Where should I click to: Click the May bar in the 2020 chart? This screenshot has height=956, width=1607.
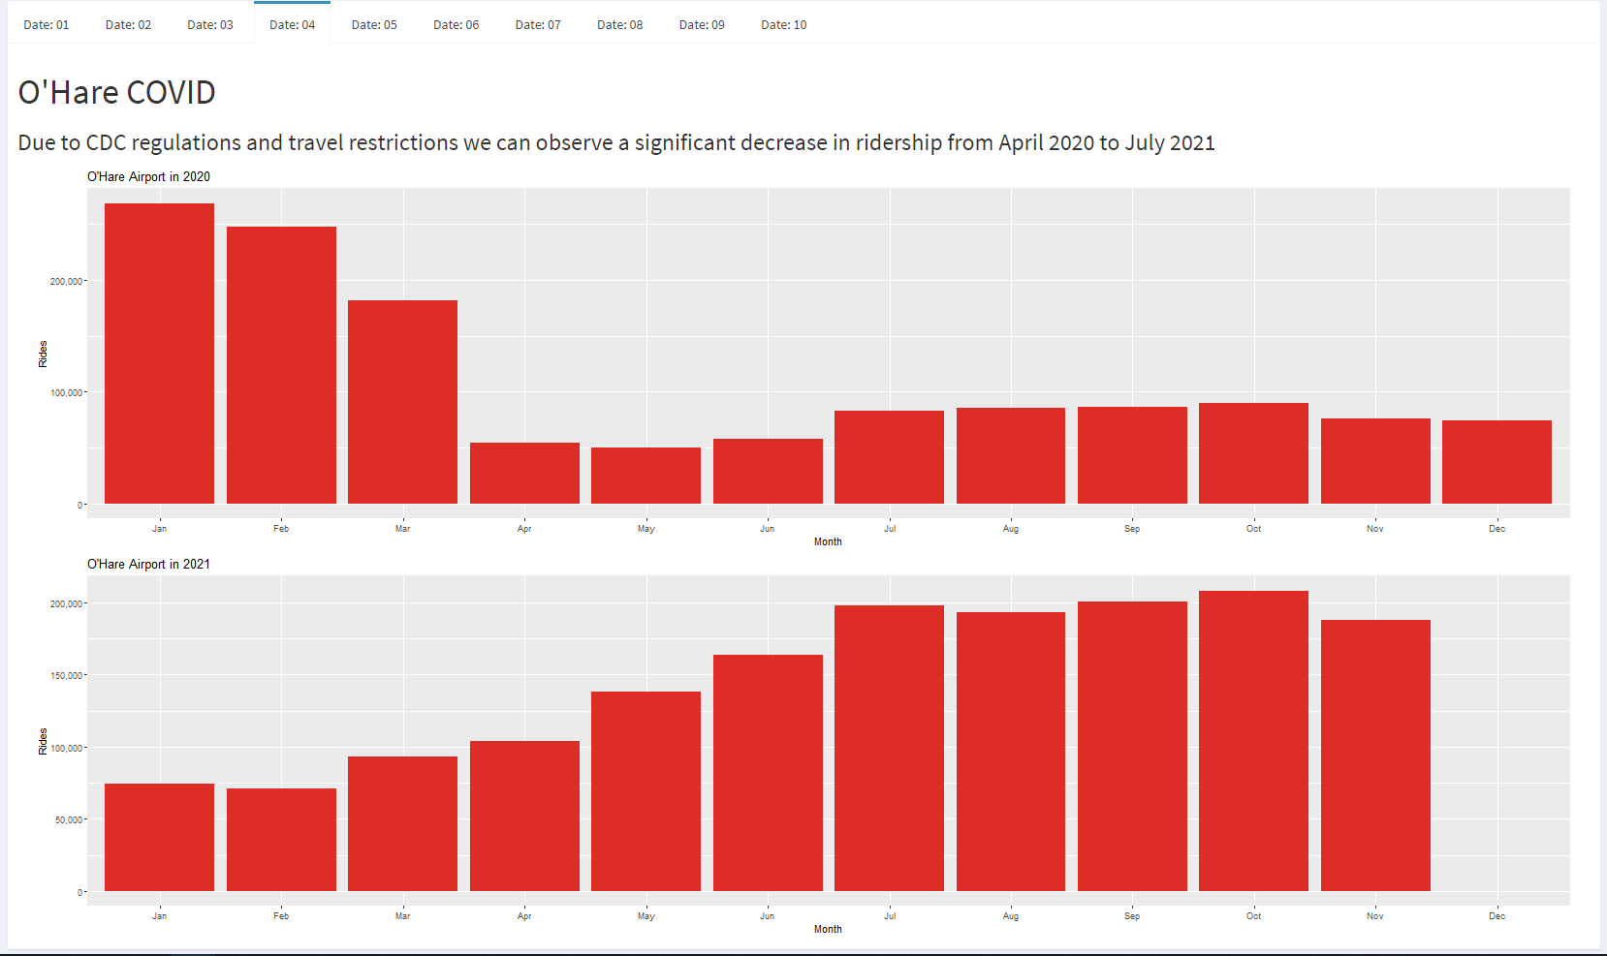point(646,476)
